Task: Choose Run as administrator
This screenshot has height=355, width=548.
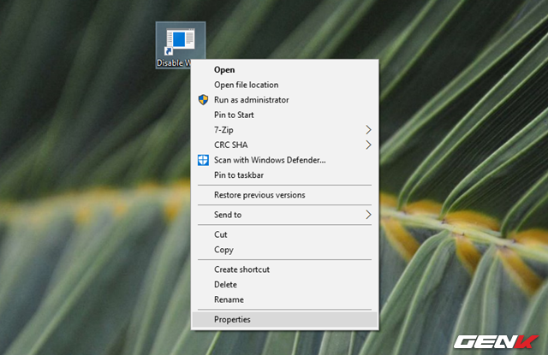Action: pyautogui.click(x=284, y=100)
